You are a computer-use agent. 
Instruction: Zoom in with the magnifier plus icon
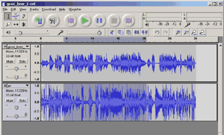click(178, 32)
